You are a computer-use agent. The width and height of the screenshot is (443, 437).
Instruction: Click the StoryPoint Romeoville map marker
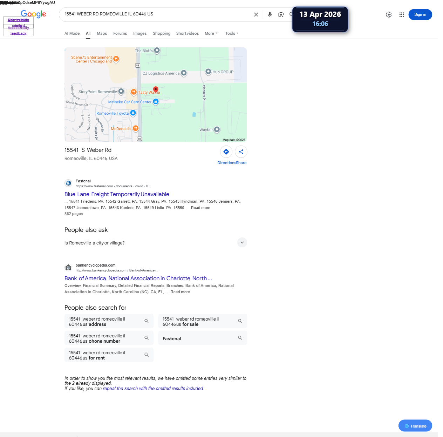point(121,91)
